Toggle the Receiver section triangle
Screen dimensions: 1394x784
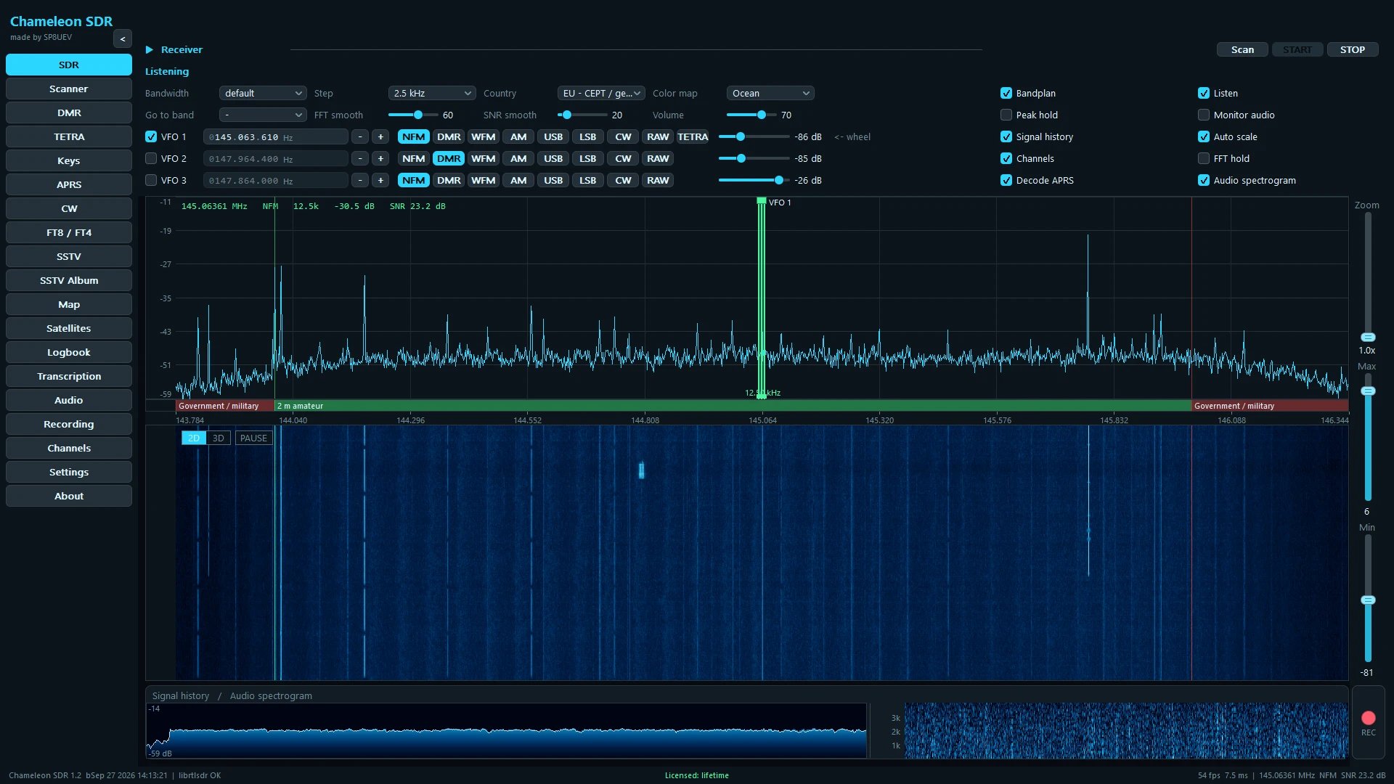click(x=150, y=49)
